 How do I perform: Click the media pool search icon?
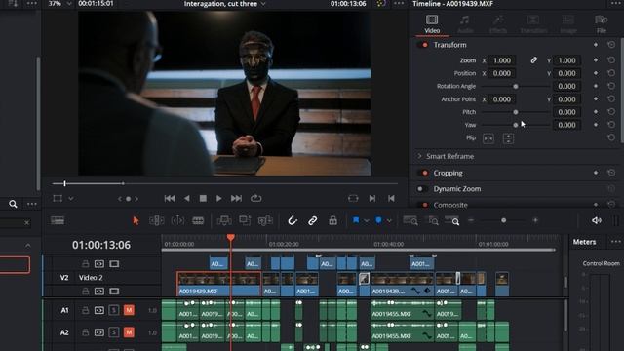[x=13, y=204]
